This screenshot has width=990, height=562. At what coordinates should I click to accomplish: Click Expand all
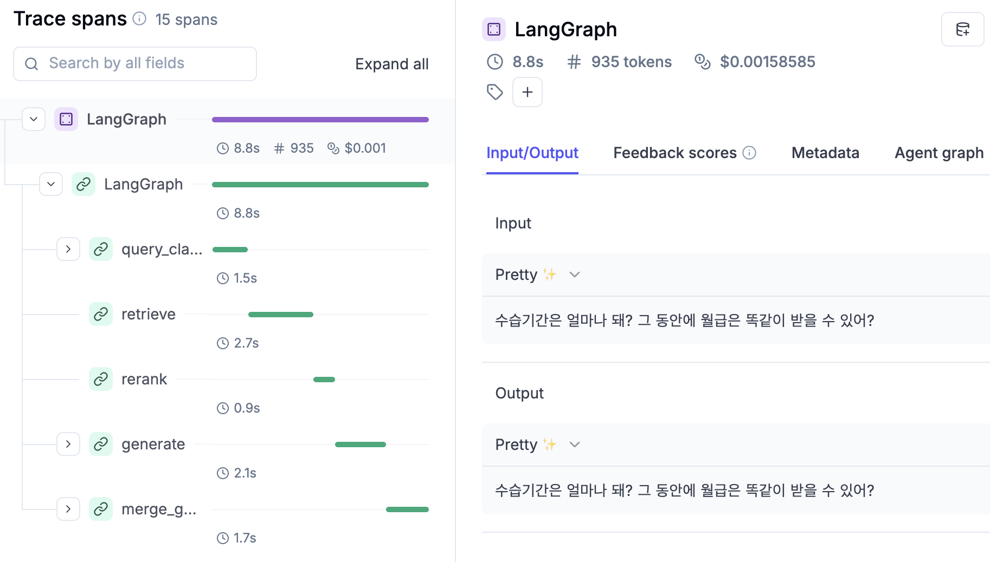coord(391,64)
